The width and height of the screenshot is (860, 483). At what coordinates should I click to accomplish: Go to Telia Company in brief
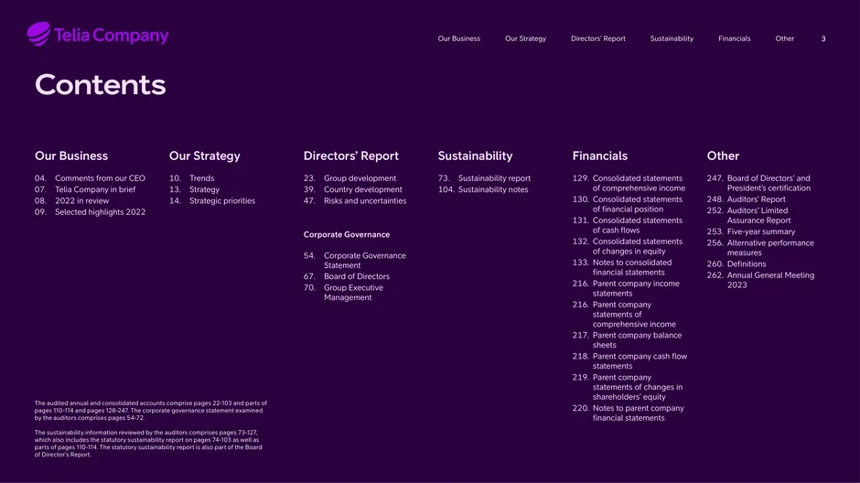tap(85, 189)
